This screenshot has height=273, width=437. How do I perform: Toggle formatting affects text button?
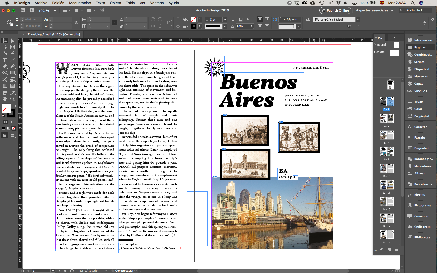click(11, 122)
